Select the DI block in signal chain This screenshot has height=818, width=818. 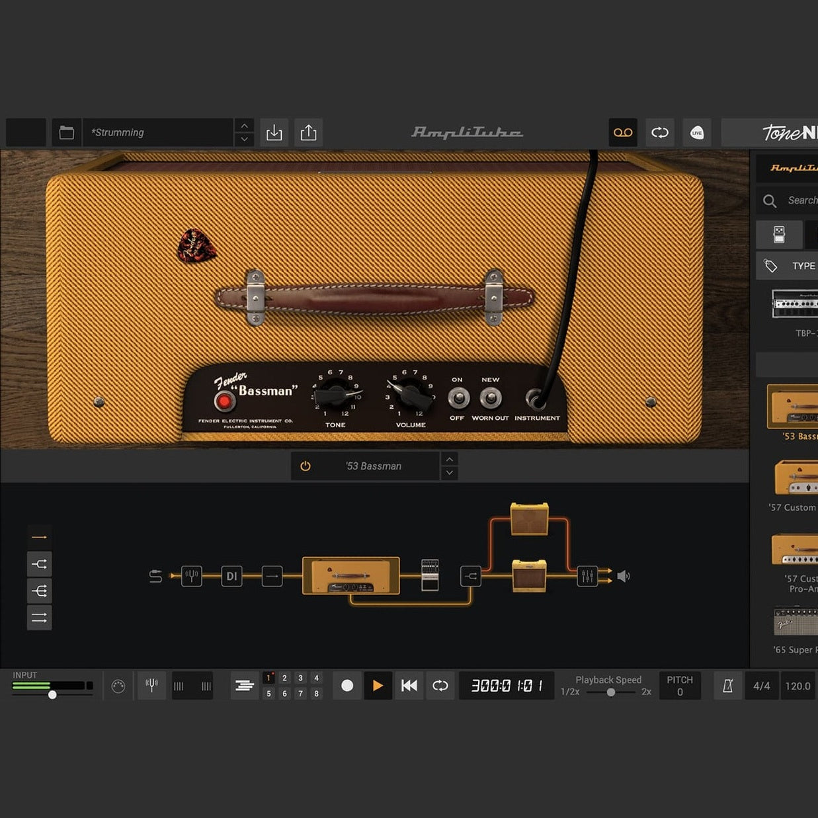point(231,576)
